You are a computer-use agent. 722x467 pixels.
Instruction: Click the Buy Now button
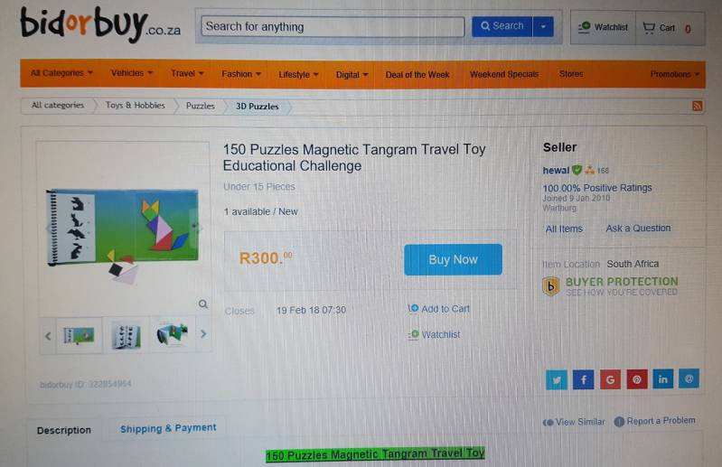[453, 259]
